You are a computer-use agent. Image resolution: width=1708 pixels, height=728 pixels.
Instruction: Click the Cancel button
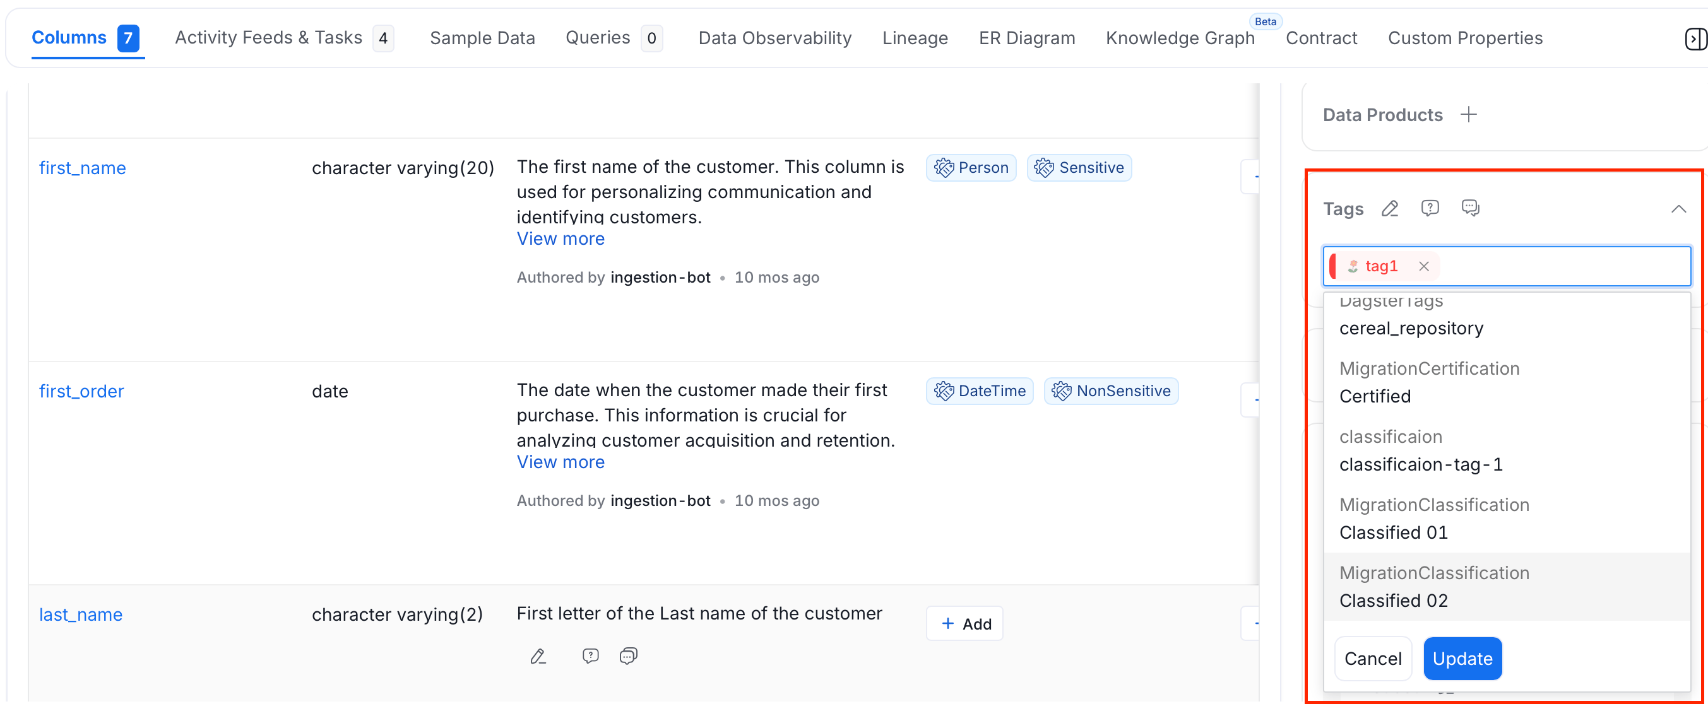point(1372,659)
